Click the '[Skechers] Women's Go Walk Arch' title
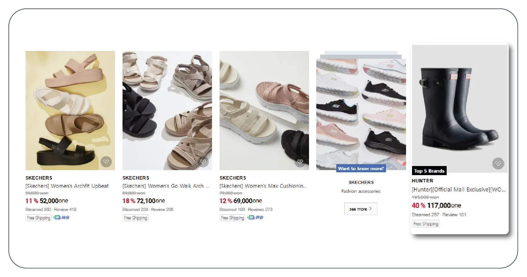Screen dimensions: 527x277 tap(163, 186)
